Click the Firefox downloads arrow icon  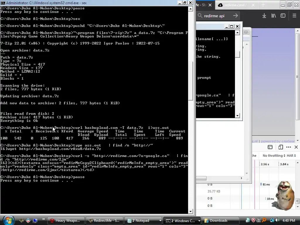click(x=264, y=16)
